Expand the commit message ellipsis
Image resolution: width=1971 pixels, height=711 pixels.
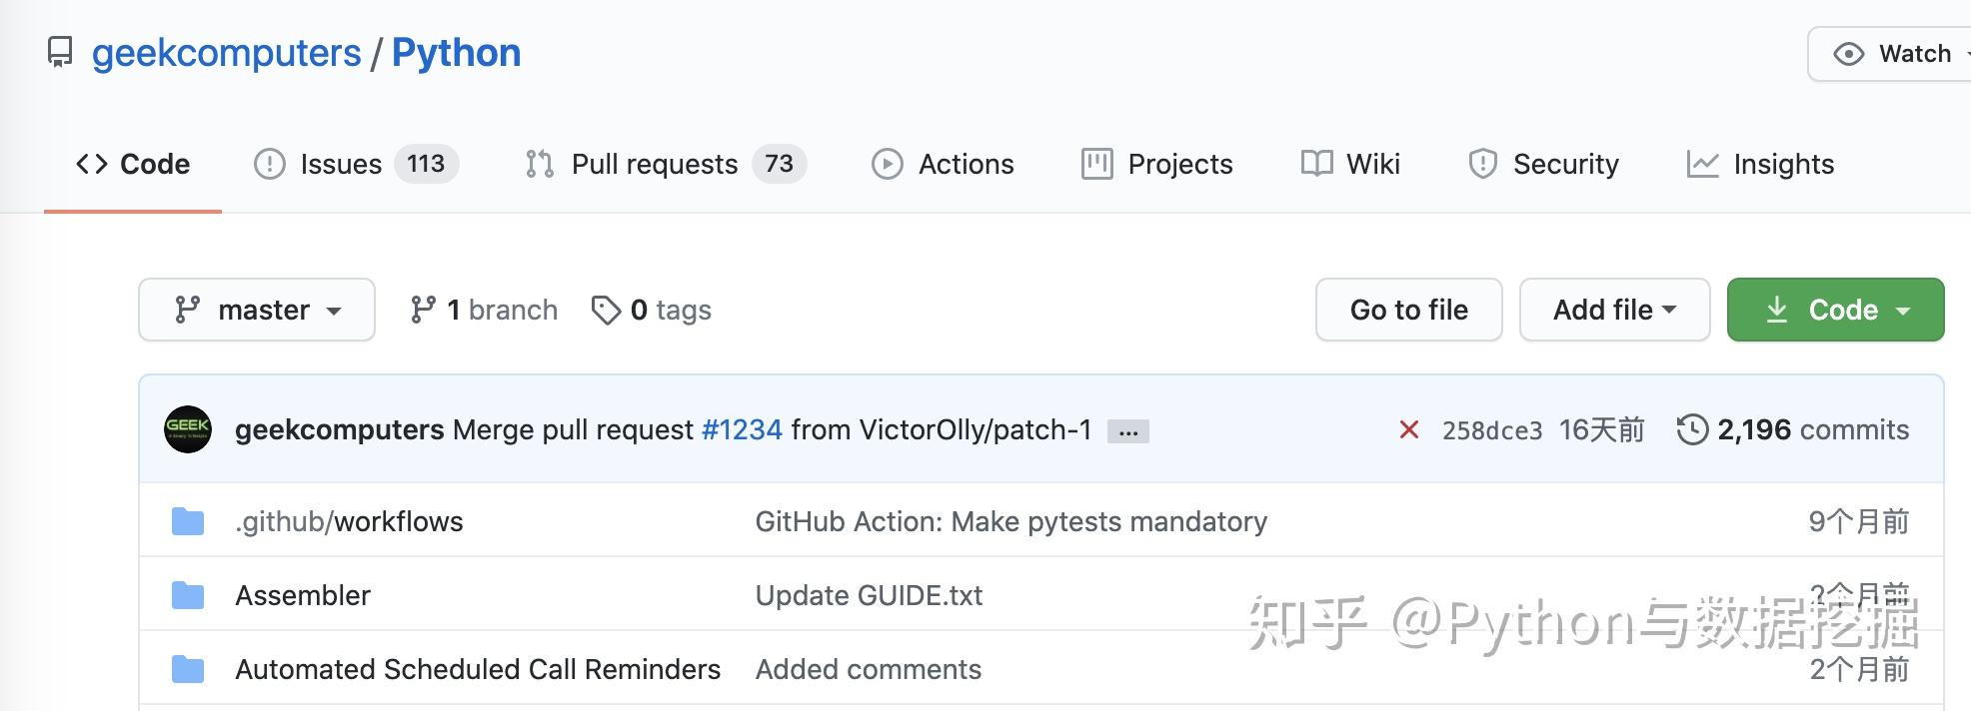coord(1128,431)
